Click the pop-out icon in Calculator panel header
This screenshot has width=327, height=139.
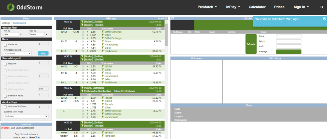[172, 18]
